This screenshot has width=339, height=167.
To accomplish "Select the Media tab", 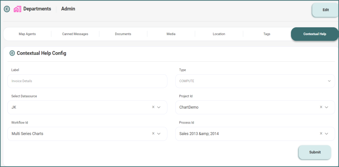I will coord(171,34).
